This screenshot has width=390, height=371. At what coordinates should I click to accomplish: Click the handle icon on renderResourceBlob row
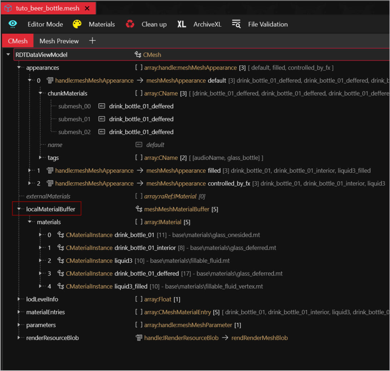(139, 338)
